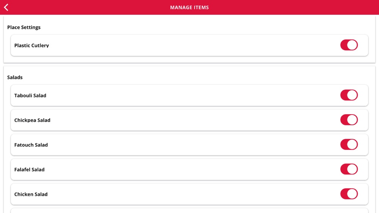Turn off the Tabouli Salad switch
Image resolution: width=379 pixels, height=213 pixels.
pyautogui.click(x=349, y=95)
